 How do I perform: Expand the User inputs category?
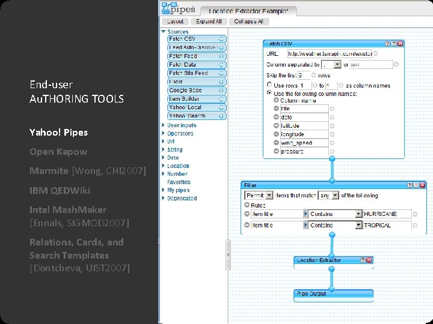(163, 125)
